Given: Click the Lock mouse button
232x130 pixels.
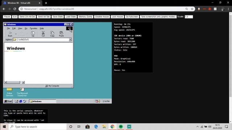Looking at the screenshot, I should tap(117, 17).
